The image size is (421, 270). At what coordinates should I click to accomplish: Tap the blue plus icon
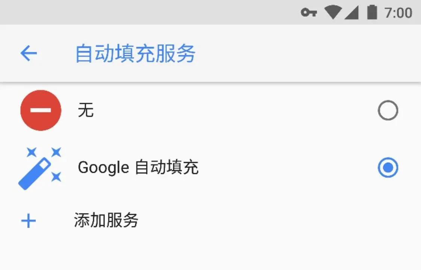29,221
